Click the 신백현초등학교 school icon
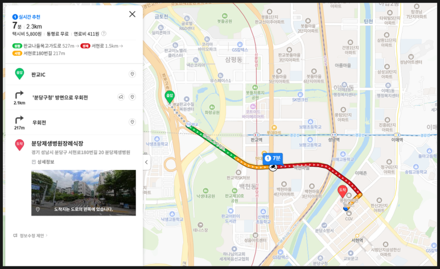Viewport: 440px width, 269px height. pos(263,212)
